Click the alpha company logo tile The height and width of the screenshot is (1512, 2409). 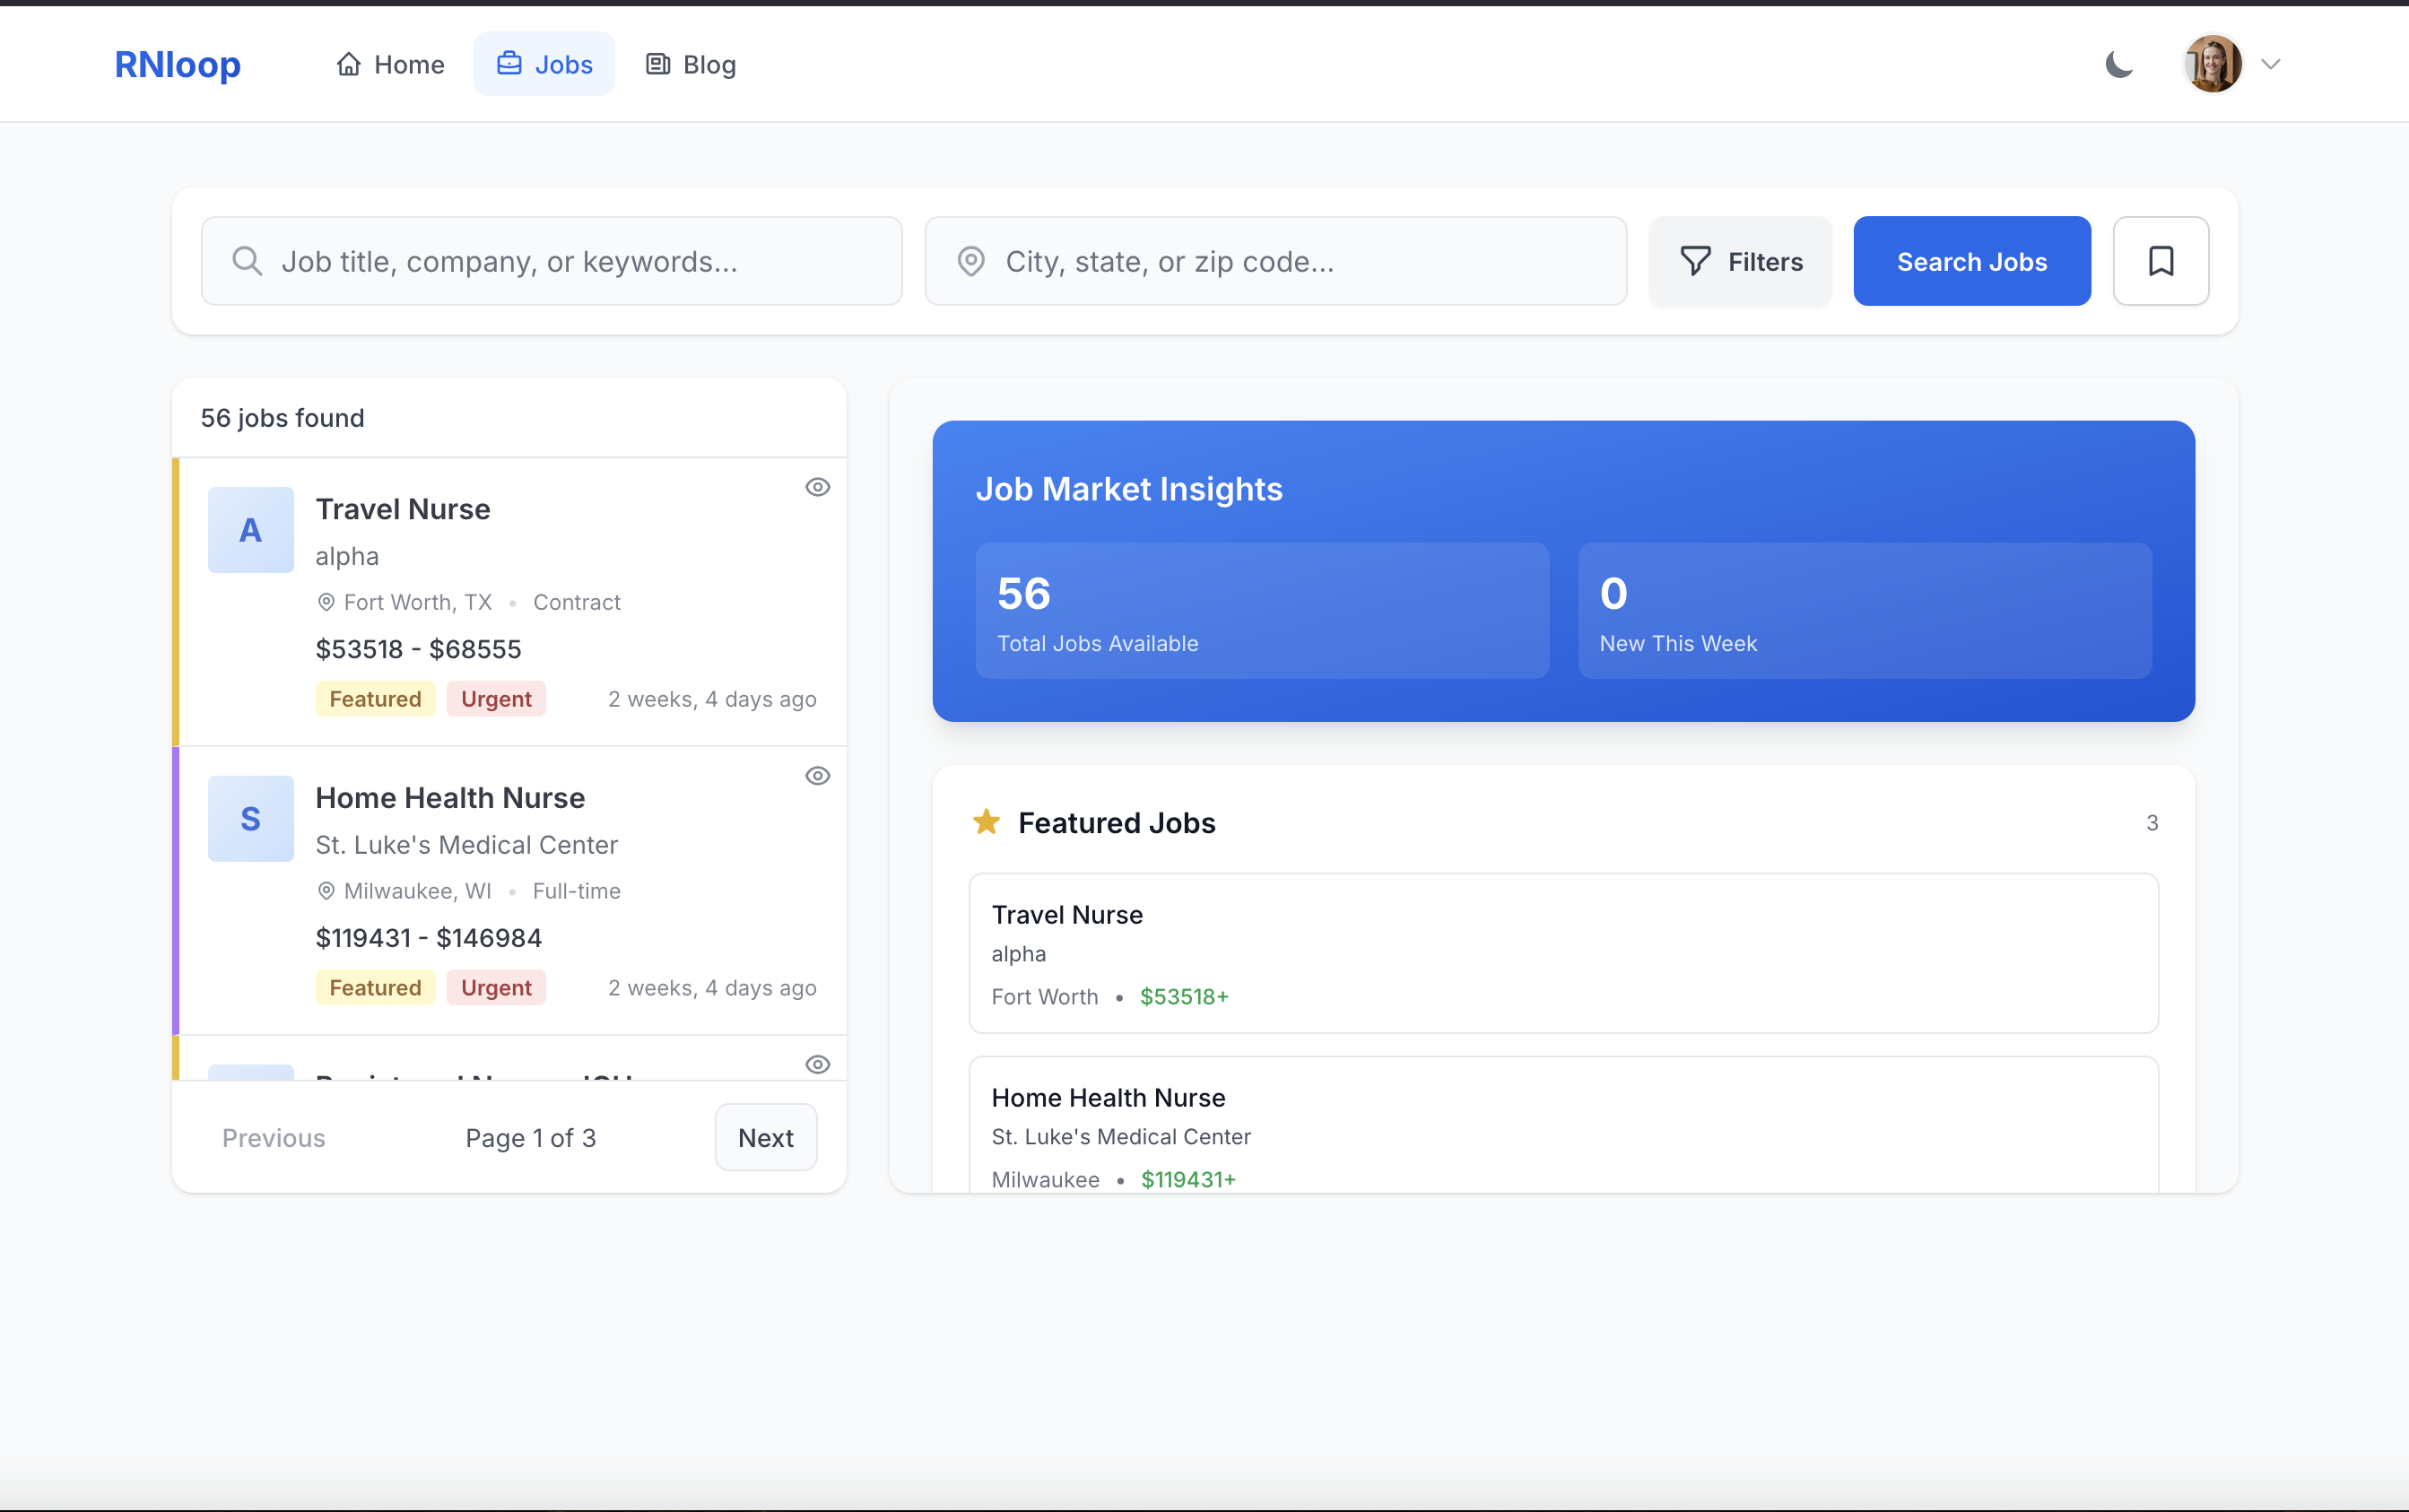[x=250, y=530]
